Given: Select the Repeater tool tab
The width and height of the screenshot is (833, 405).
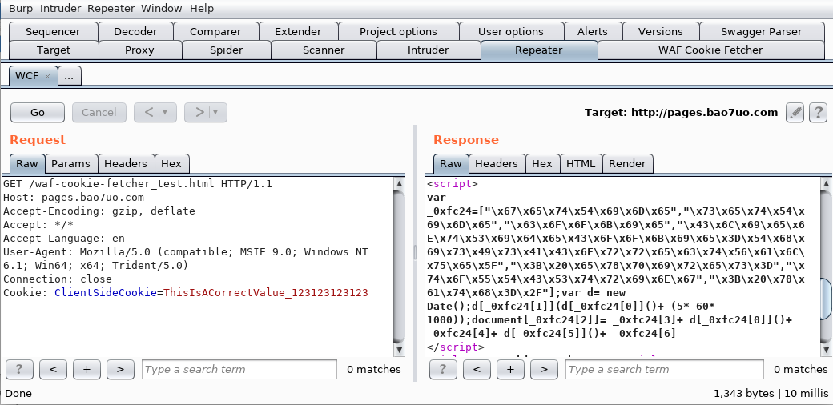Looking at the screenshot, I should point(539,50).
